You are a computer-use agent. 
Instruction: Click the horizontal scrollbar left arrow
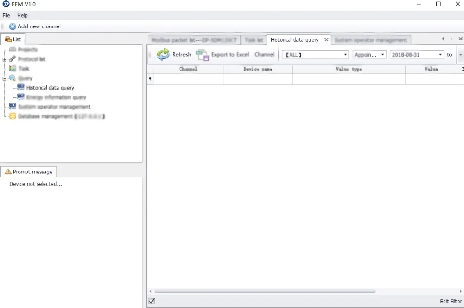tap(151, 291)
